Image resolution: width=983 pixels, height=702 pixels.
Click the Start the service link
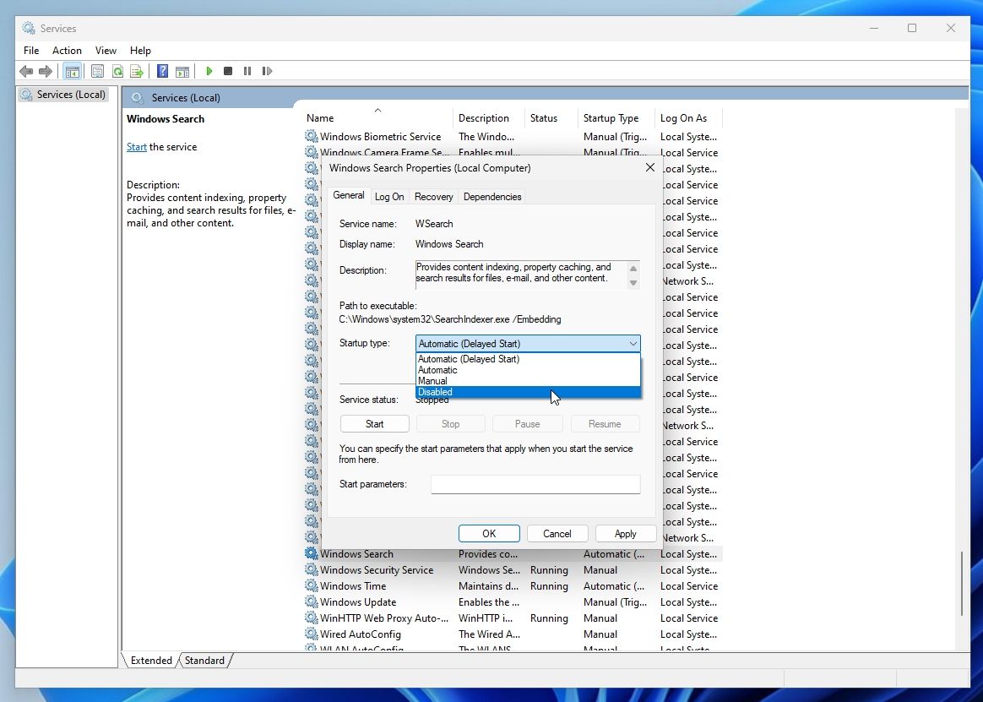[x=136, y=146]
